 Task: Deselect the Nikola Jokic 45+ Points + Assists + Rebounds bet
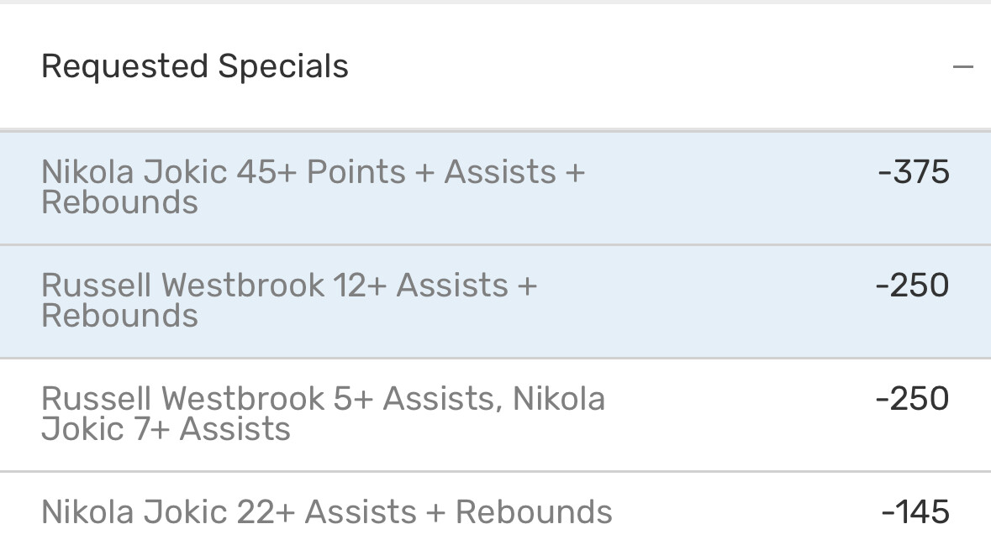click(x=495, y=187)
